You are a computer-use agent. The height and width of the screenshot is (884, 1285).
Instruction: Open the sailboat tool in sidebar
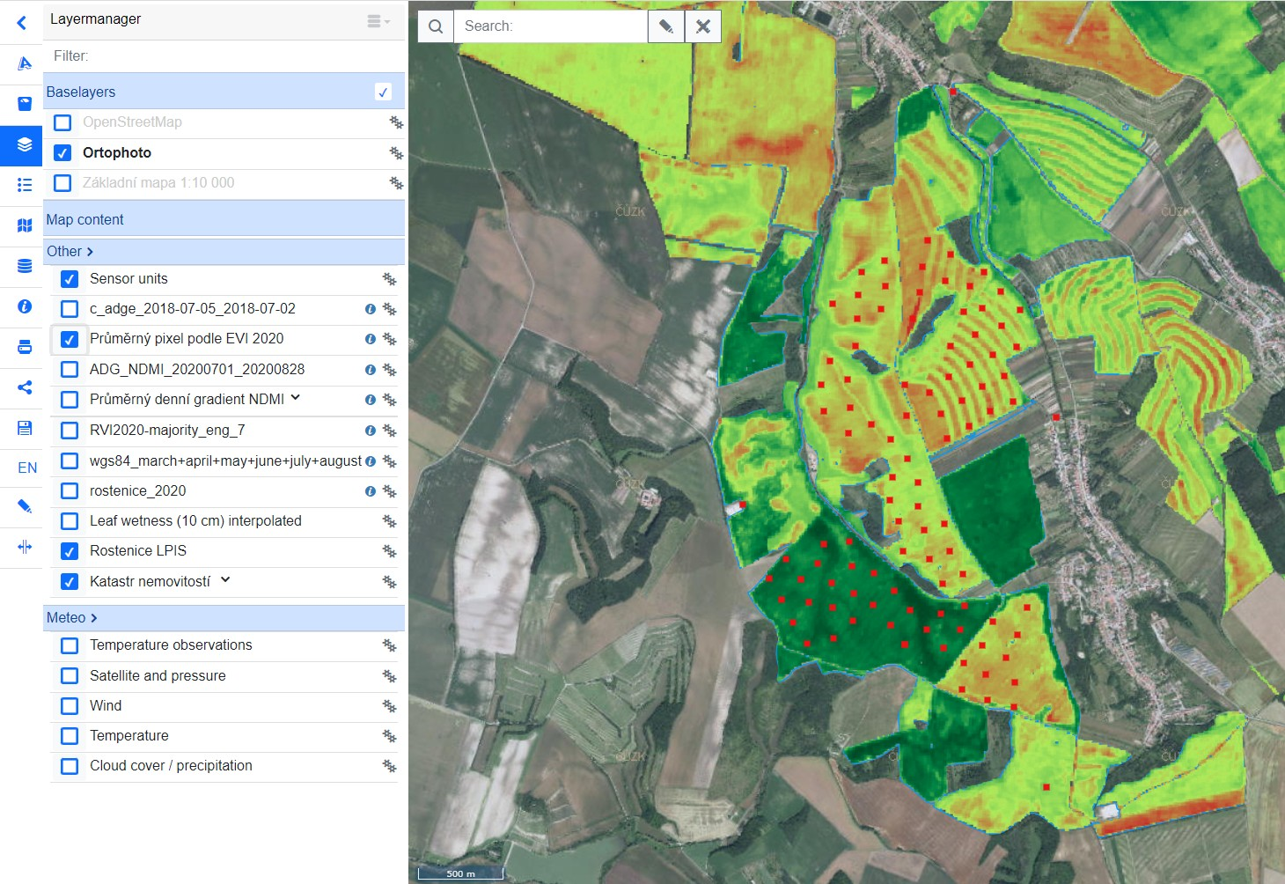pos(25,63)
